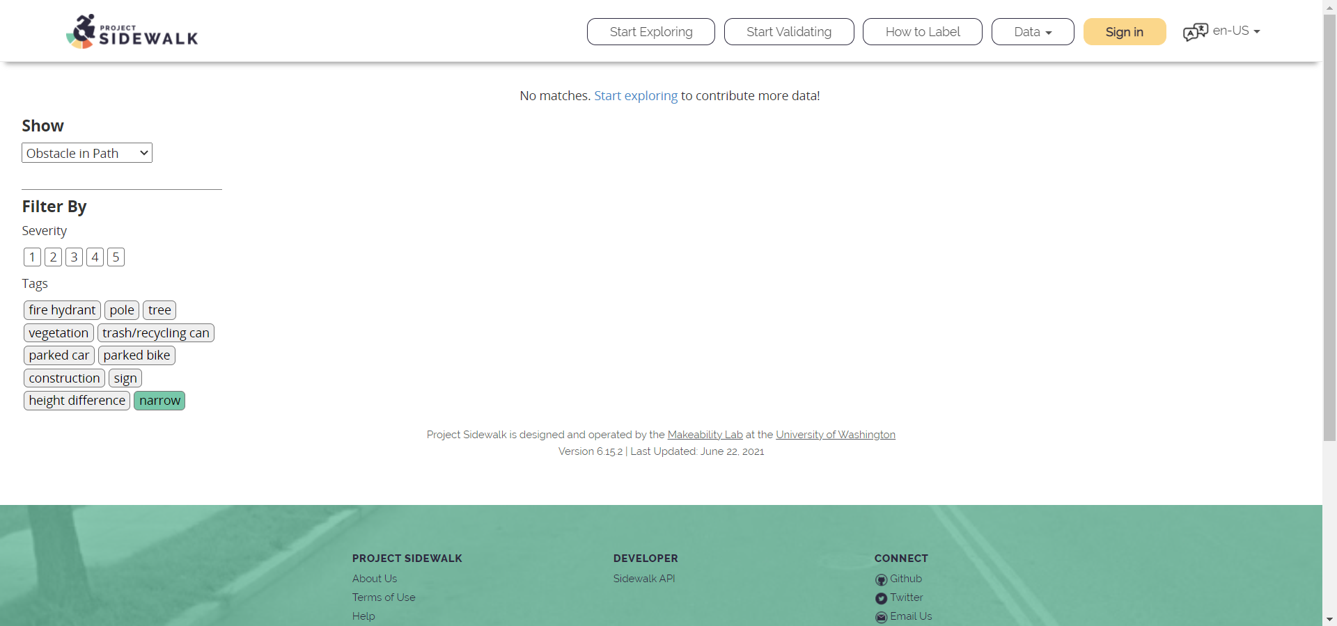Screen dimensions: 1337x626
Task: Enable the sign tag filter
Action: pyautogui.click(x=125, y=378)
